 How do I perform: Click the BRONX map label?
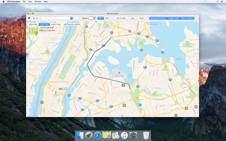[99, 37]
